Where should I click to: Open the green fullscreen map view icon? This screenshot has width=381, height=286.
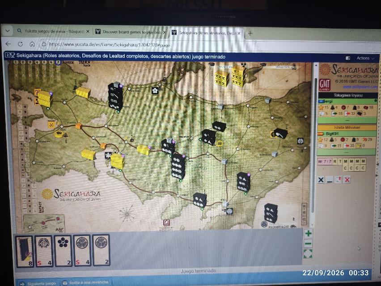pyautogui.click(x=308, y=254)
